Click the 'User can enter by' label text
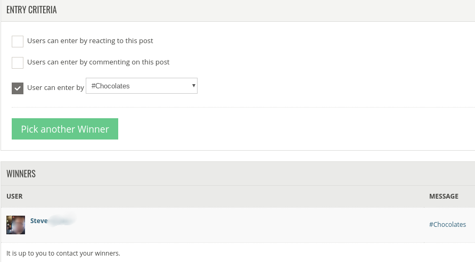The height and width of the screenshot is (262, 475). click(x=55, y=87)
